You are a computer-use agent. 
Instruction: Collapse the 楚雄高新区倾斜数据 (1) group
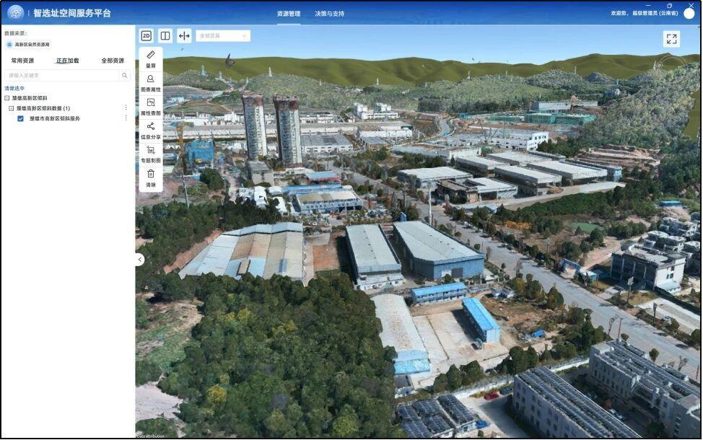tap(12, 108)
